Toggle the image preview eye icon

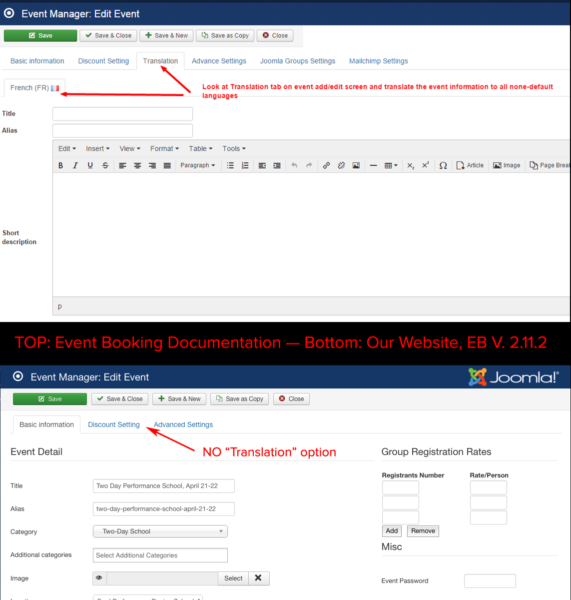pyautogui.click(x=99, y=578)
